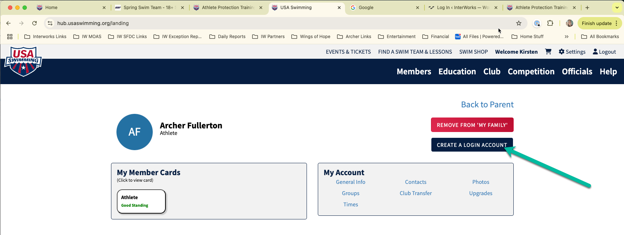
Task: Open the Chrome three-dot menu
Action: (616, 23)
